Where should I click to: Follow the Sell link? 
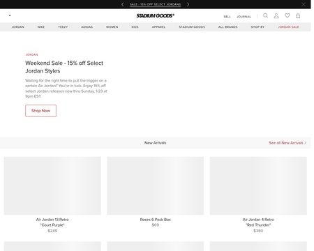point(227,17)
